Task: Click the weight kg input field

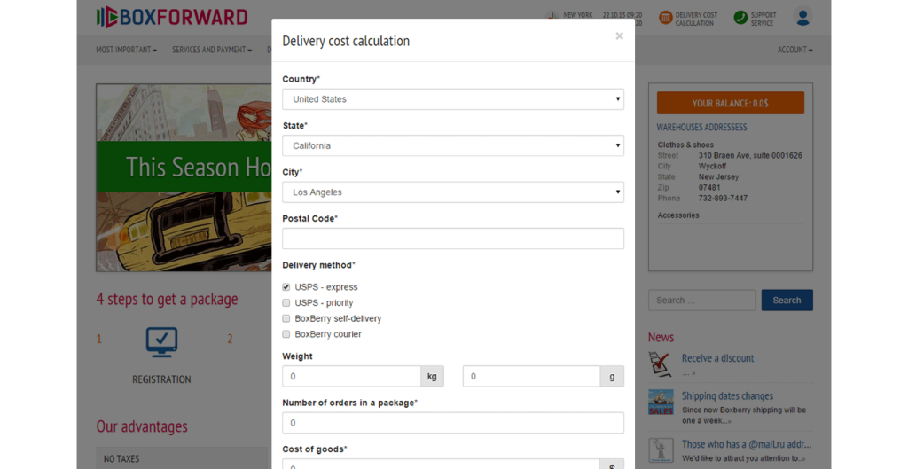Action: (351, 377)
